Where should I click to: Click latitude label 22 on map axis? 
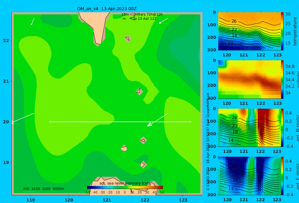point(6,41)
